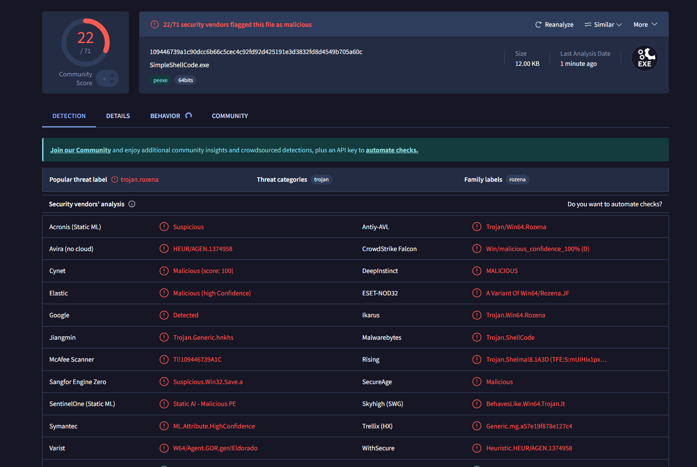Click alert icon beside popular threat label

[114, 180]
